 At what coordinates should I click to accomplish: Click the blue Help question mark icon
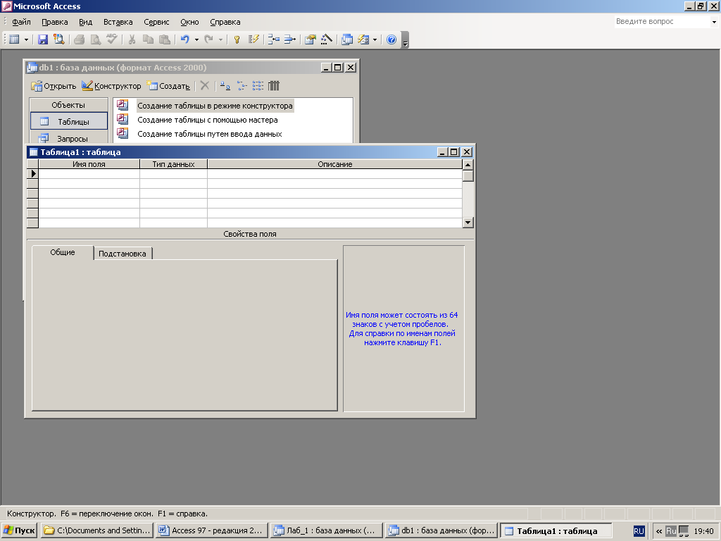coord(391,39)
